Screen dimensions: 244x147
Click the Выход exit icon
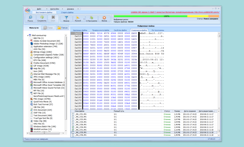pyautogui.click(x=104, y=18)
